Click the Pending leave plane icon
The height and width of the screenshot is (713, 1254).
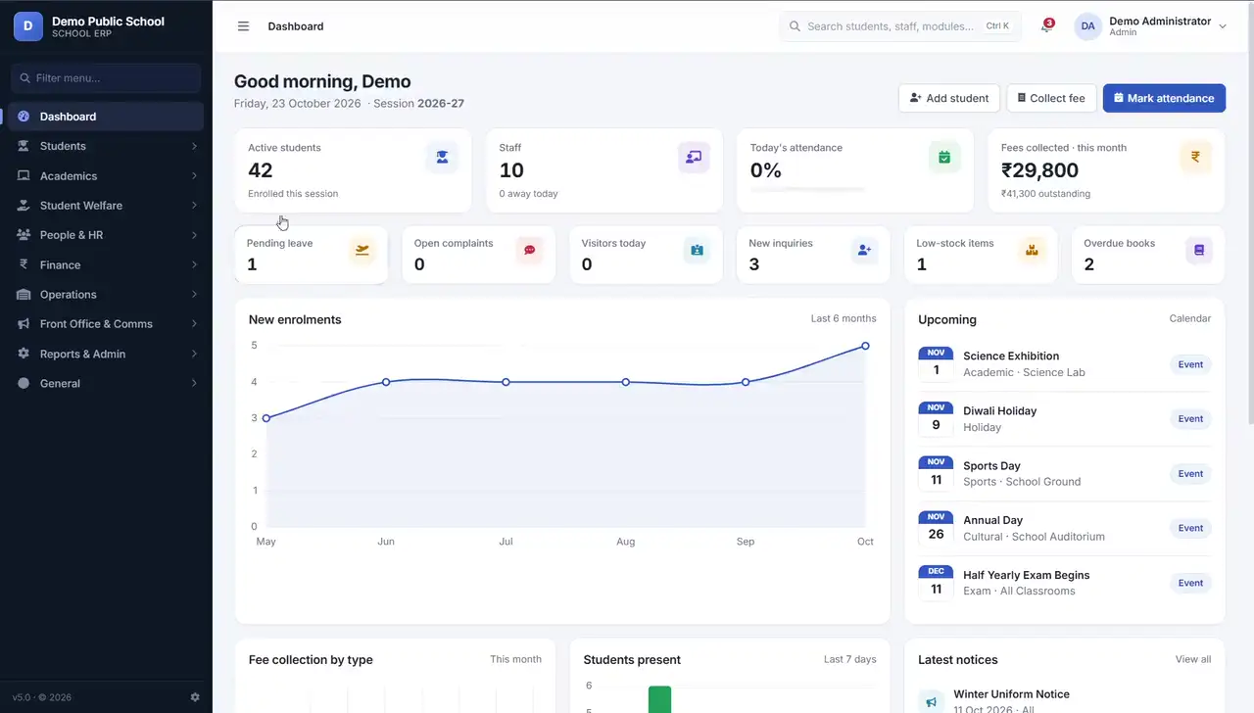pos(362,251)
